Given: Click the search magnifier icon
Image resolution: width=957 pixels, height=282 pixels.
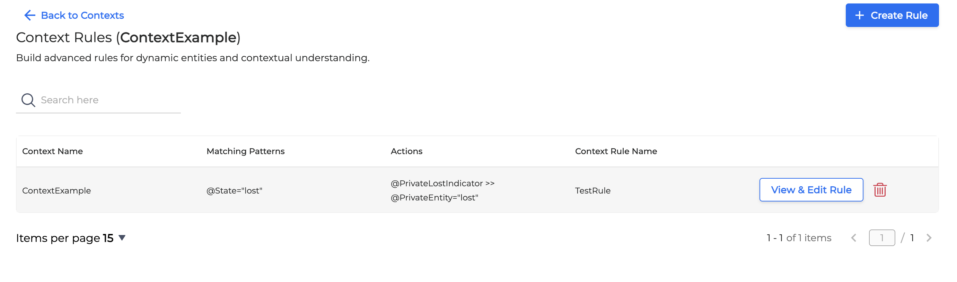Looking at the screenshot, I should 28,100.
